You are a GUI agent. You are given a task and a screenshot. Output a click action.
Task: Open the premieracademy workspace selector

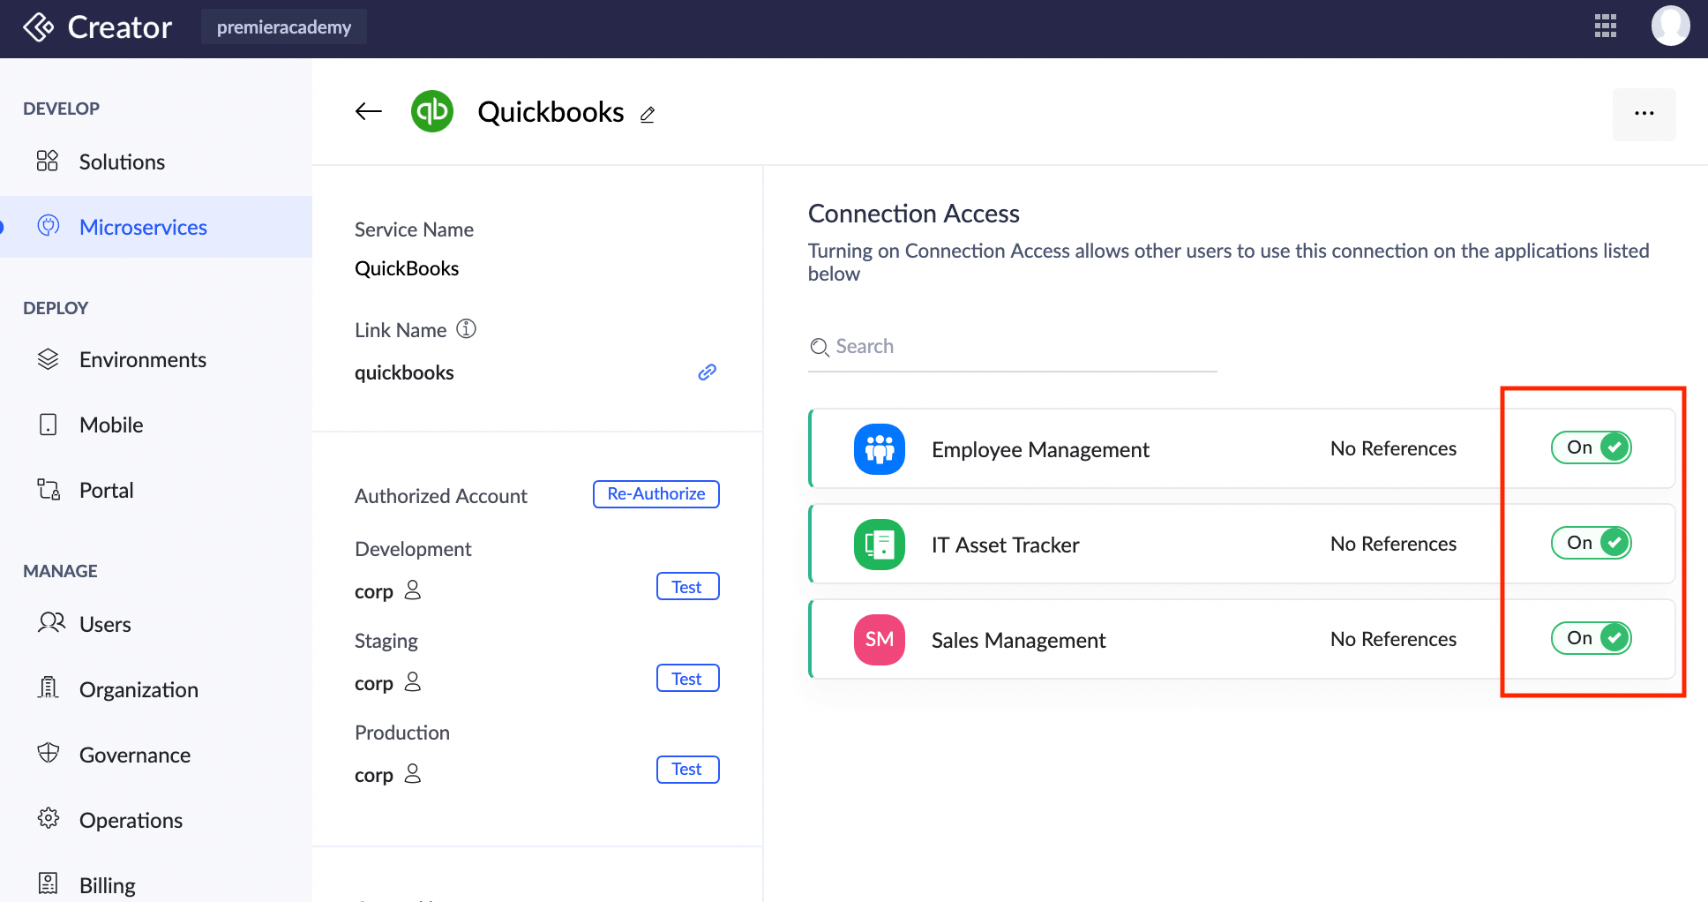click(283, 26)
